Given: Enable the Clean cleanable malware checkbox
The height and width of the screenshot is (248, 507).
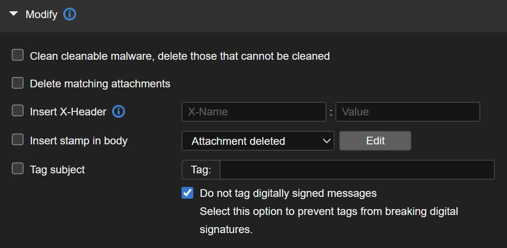Looking at the screenshot, I should [x=18, y=55].
